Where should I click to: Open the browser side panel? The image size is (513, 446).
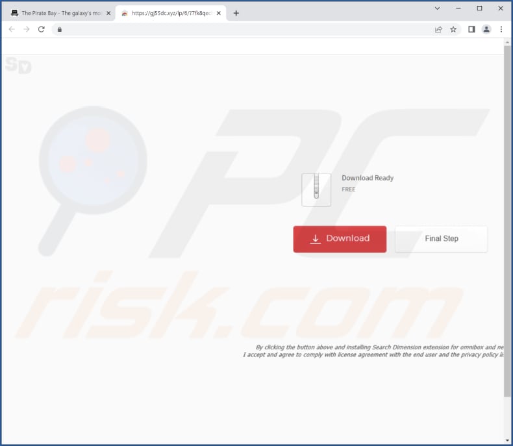tap(471, 29)
